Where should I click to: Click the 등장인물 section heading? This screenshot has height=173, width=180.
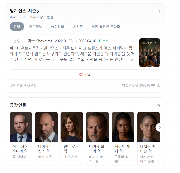(x=18, y=105)
